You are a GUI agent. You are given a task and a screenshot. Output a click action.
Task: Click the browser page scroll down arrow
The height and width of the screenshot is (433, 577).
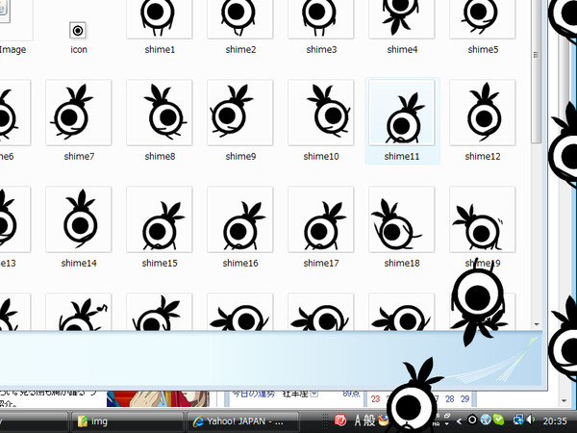(x=564, y=400)
